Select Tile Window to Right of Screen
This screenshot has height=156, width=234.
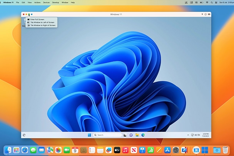click(41, 25)
